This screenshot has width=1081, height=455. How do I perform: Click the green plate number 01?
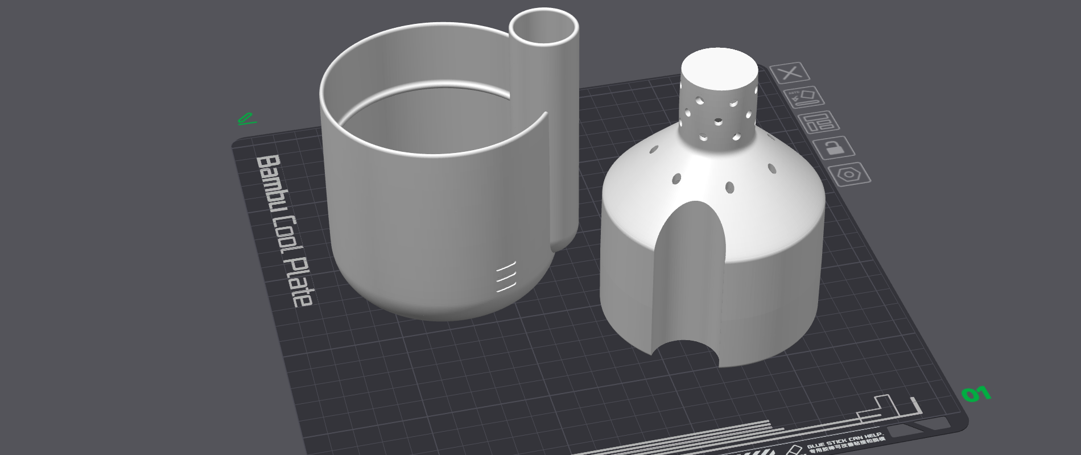[x=976, y=394]
